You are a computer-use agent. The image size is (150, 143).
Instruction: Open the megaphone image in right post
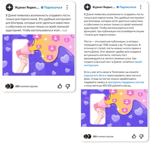pos(114,108)
